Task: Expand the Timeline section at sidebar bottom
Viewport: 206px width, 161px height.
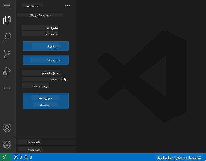Action: (x=45, y=149)
